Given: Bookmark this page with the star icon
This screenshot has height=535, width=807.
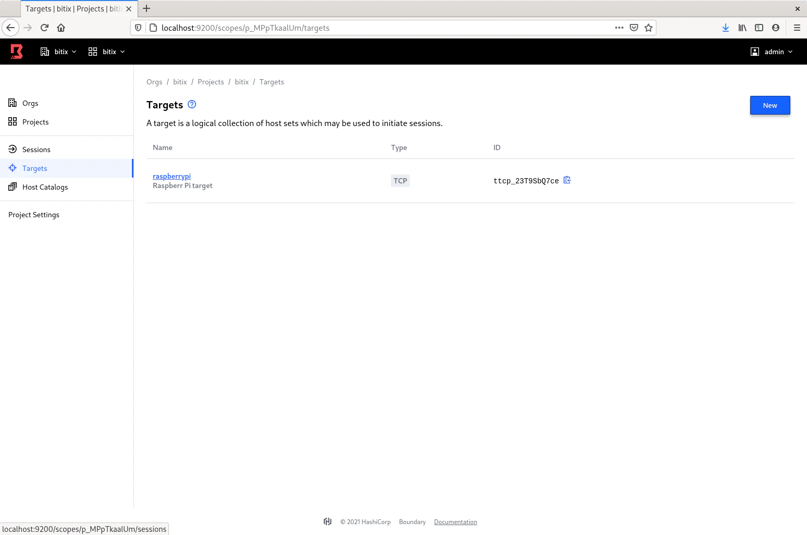Looking at the screenshot, I should (649, 28).
